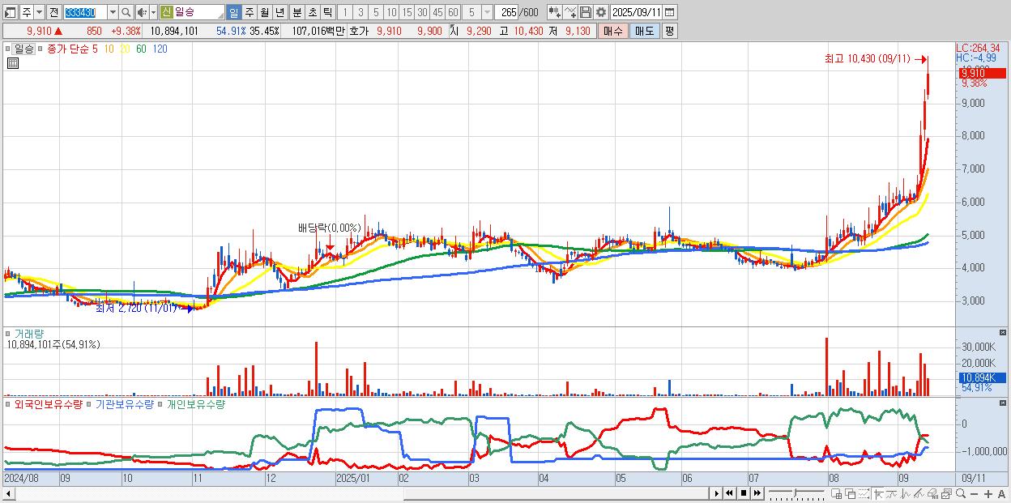
Task: Close the 외국인보유수량 indicator panel
Action: pos(1004,403)
